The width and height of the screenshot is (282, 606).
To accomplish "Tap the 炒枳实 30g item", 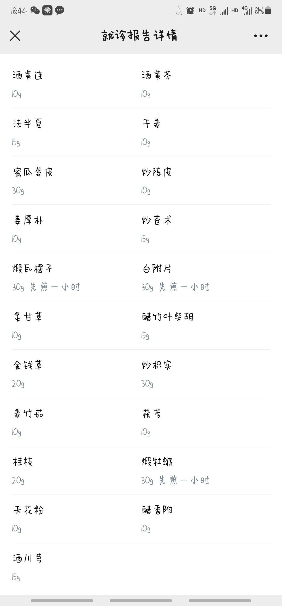I will point(206,374).
